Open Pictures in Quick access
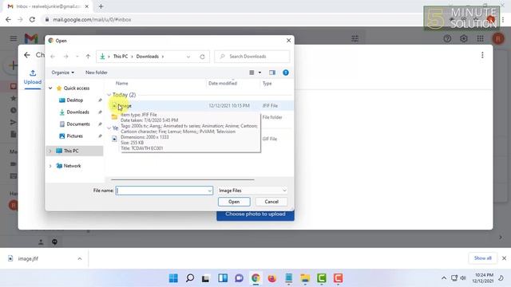Image resolution: width=511 pixels, height=287 pixels. coord(74,136)
